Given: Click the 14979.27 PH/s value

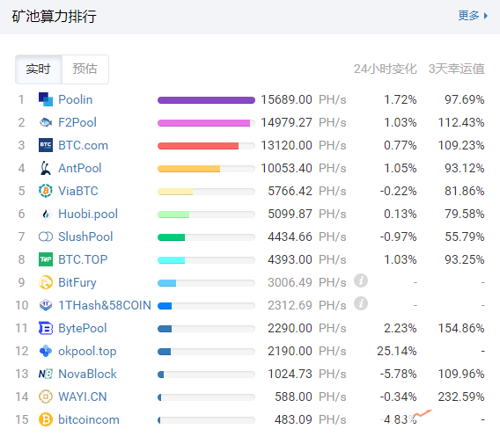Looking at the screenshot, I should click(x=304, y=122).
